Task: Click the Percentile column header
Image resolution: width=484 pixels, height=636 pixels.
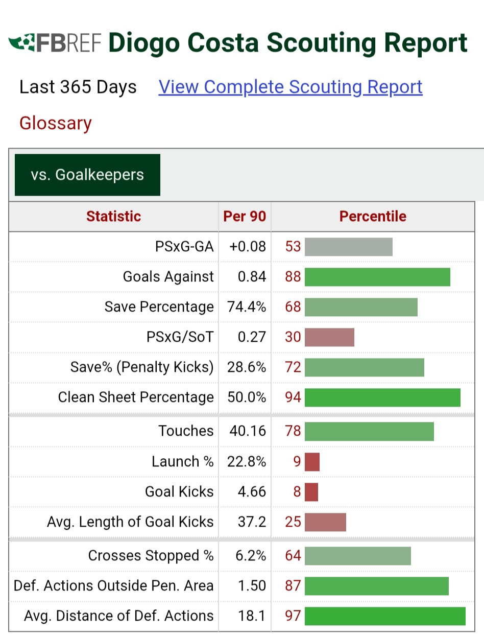Action: 373,216
